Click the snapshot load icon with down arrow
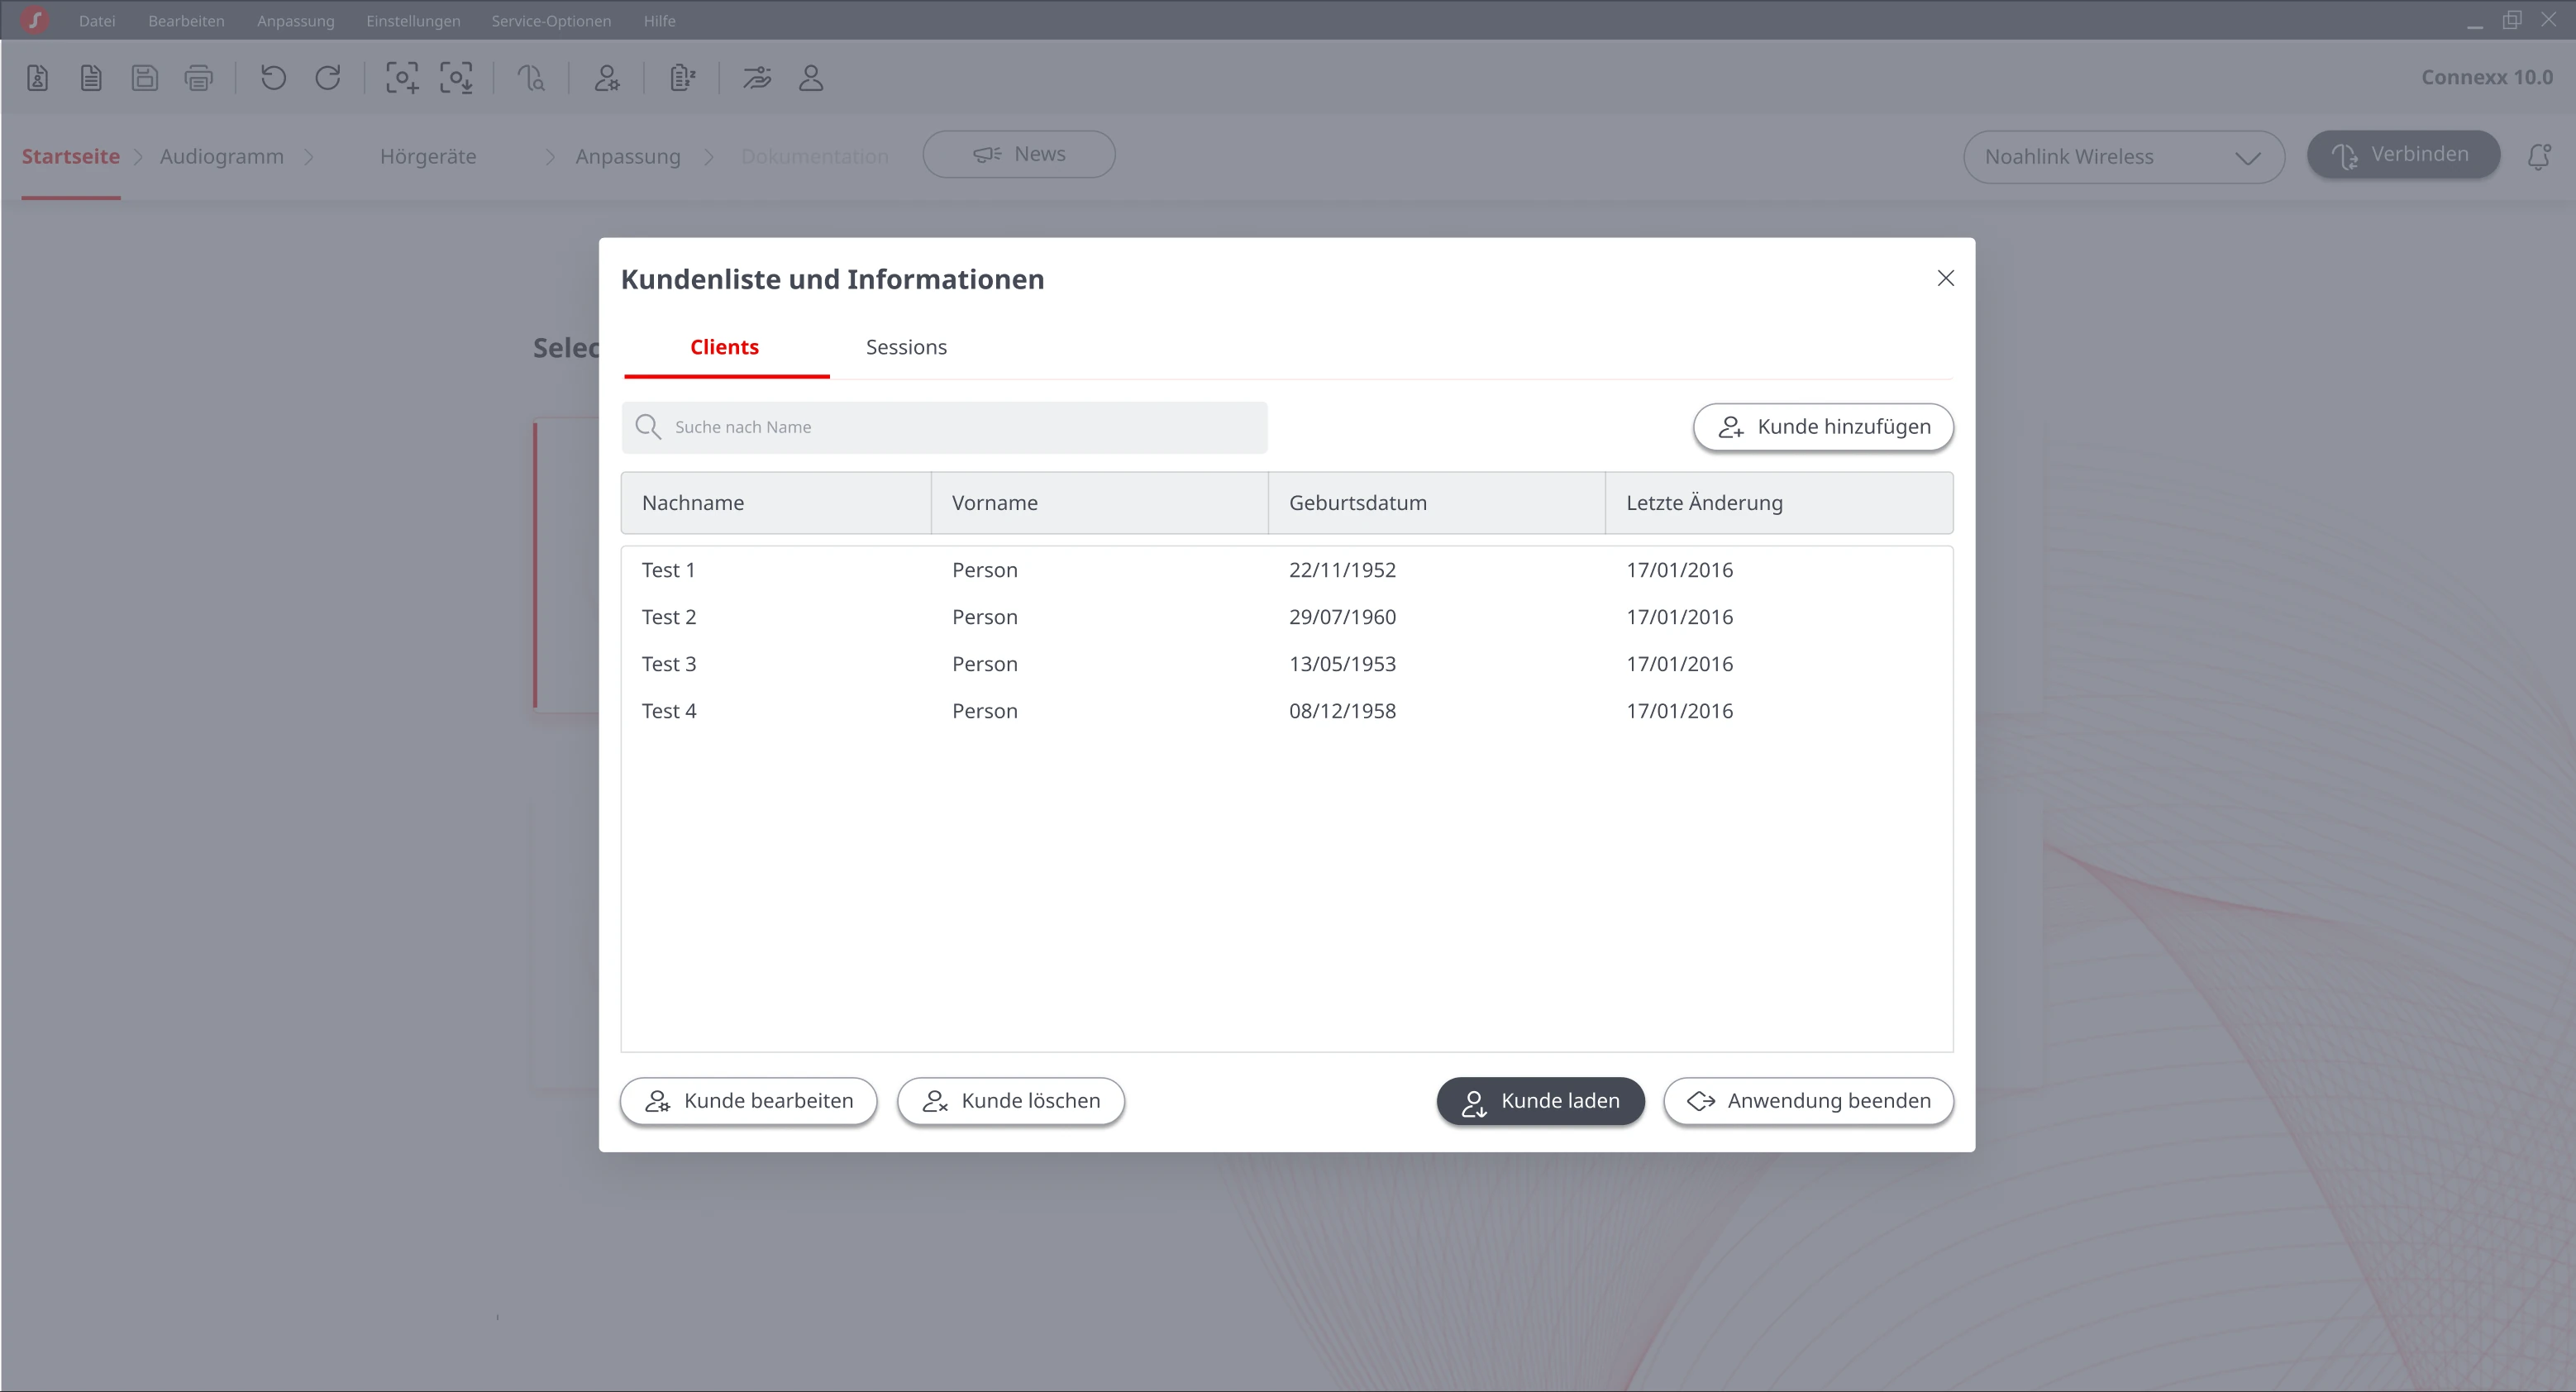This screenshot has width=2576, height=1392. 456,78
